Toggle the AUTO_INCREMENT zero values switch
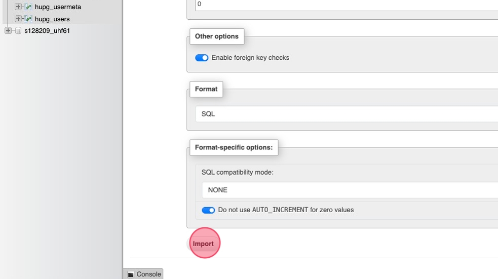 click(x=208, y=210)
